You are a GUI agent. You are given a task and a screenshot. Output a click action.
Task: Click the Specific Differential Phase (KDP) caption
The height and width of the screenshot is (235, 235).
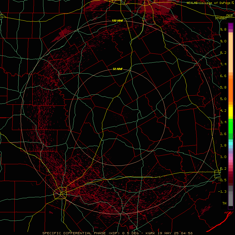(x=81, y=233)
